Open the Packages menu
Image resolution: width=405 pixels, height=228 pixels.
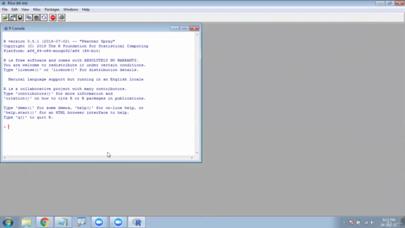click(x=52, y=9)
